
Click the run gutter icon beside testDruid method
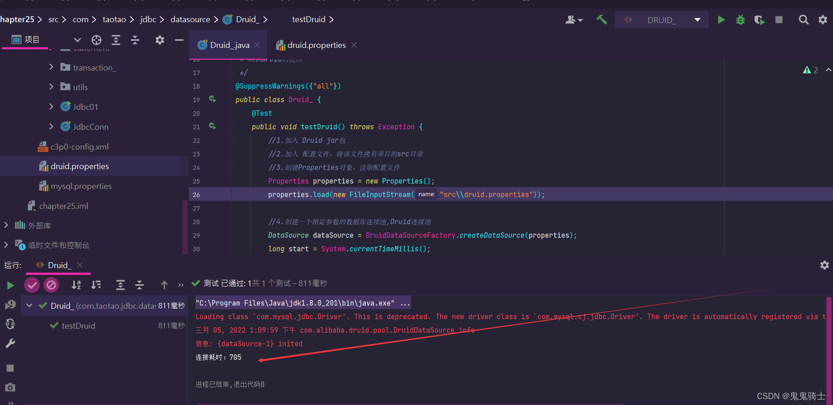pyautogui.click(x=212, y=126)
